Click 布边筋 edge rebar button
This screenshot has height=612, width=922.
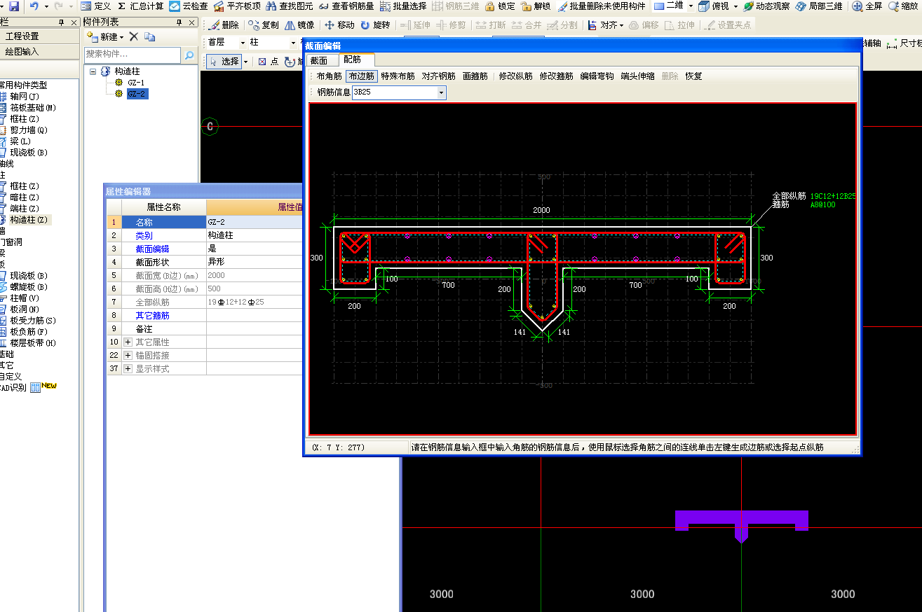(x=361, y=76)
